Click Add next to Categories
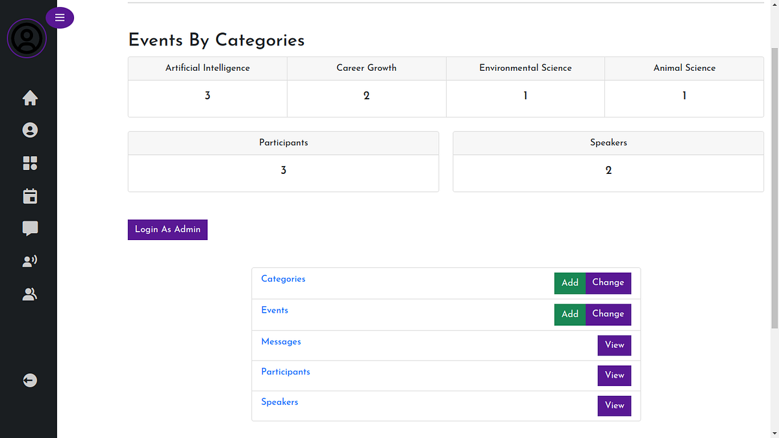Screen dimensions: 779x438 (569, 283)
